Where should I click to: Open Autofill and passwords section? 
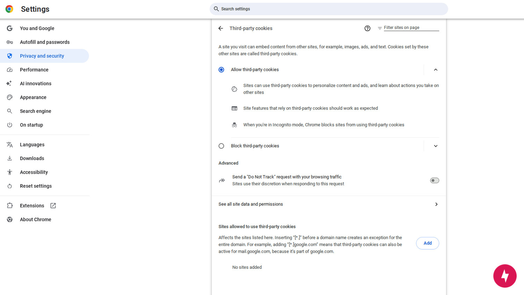(x=44, y=42)
